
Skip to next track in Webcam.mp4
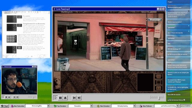tap(17, 97)
